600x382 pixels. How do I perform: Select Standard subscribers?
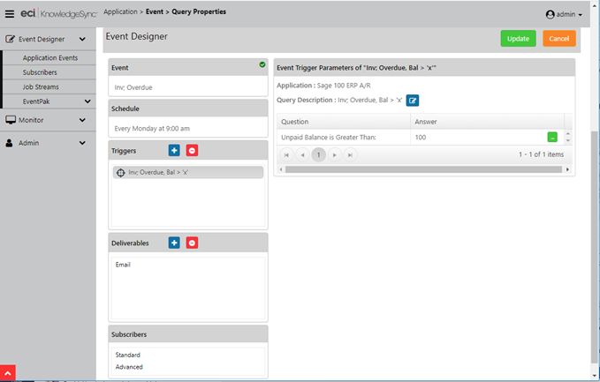[x=128, y=355]
